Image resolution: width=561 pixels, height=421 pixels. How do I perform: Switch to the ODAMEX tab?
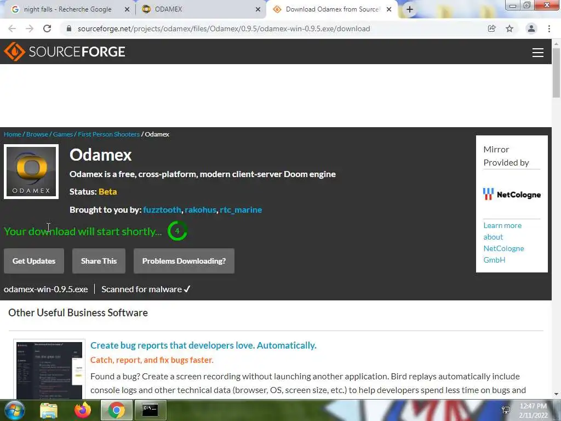(x=201, y=9)
